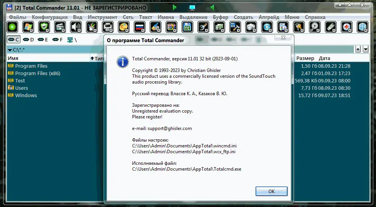
Task: Switch to drive F
Action: click(x=57, y=39)
